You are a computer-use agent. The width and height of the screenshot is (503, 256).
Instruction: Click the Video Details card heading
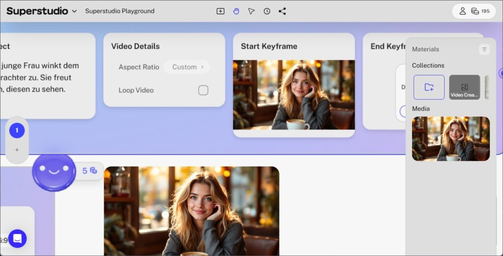tap(136, 46)
